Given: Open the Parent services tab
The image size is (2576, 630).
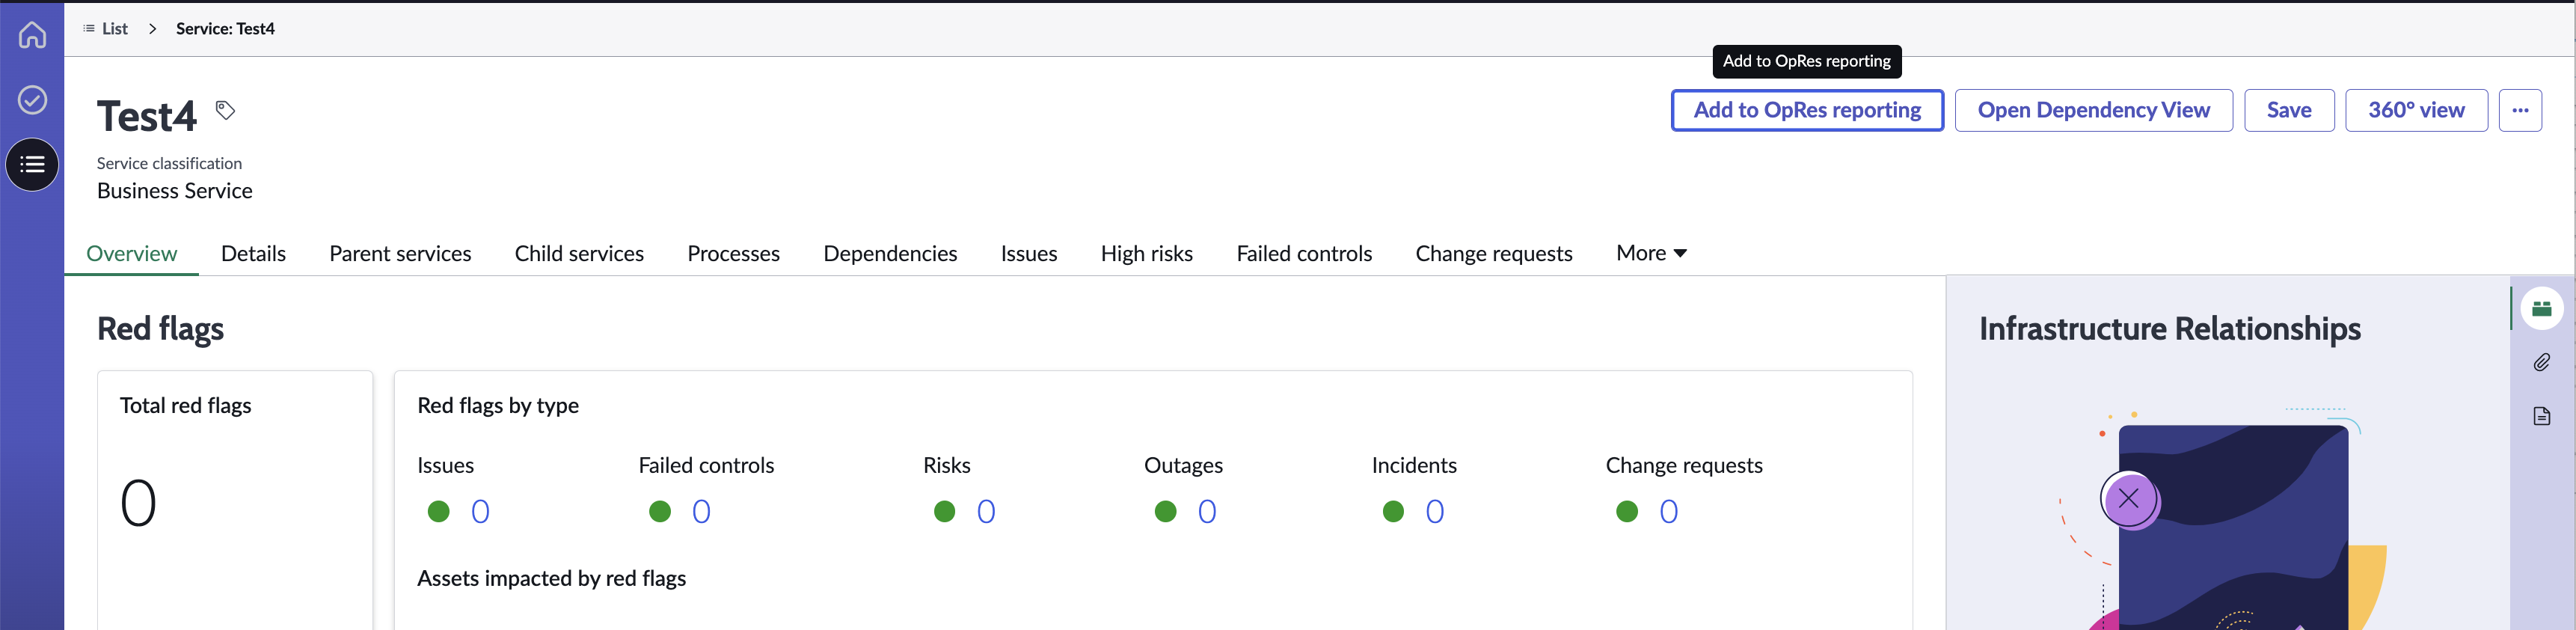Looking at the screenshot, I should click(x=400, y=254).
